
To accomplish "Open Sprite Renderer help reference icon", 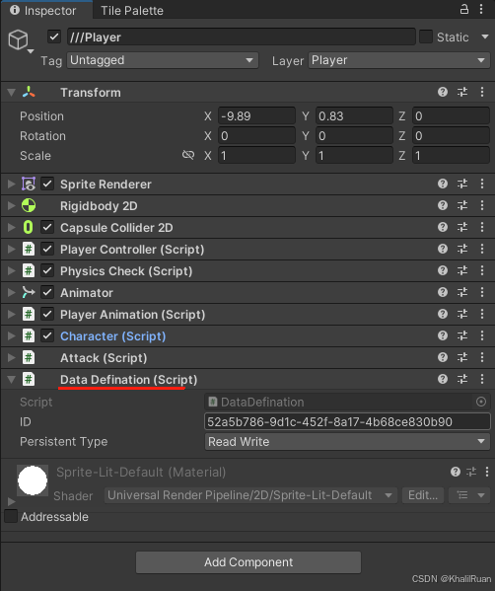I will click(x=443, y=184).
